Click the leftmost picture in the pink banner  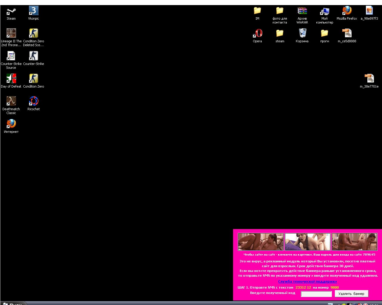[x=261, y=242]
